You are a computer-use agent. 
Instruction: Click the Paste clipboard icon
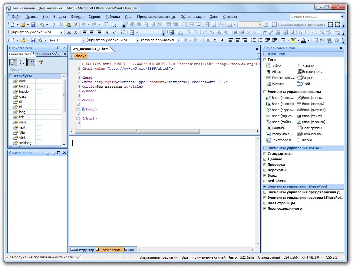68,25
